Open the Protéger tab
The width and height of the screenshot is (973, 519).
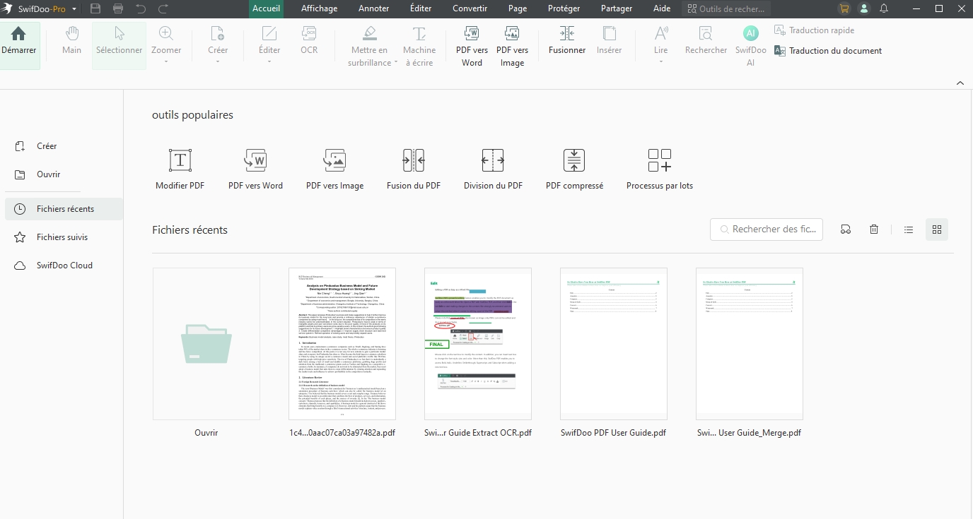click(564, 8)
